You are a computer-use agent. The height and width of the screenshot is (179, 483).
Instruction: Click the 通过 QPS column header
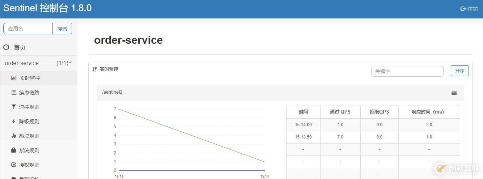click(x=340, y=112)
